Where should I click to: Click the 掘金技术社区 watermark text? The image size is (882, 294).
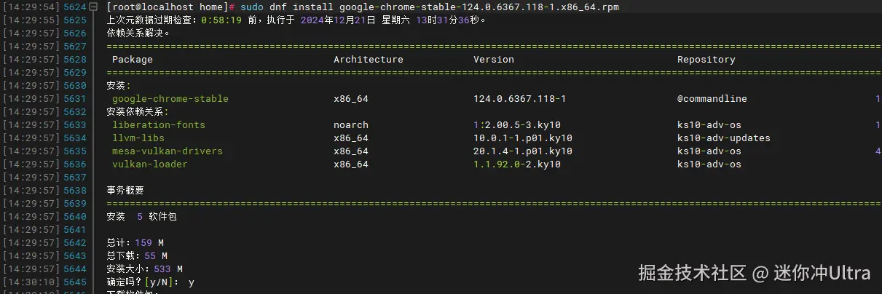click(x=692, y=273)
